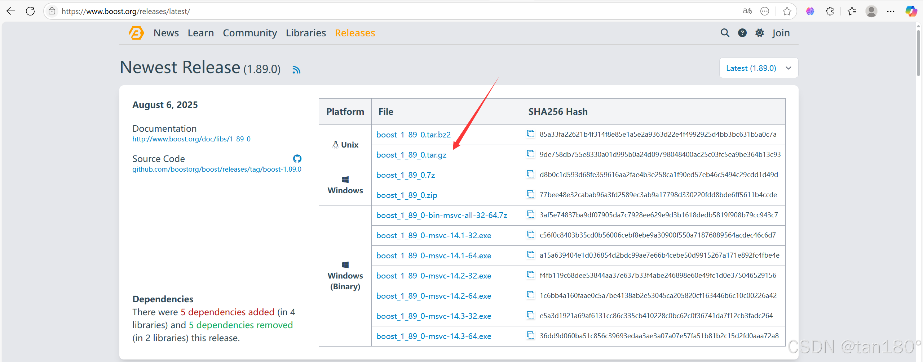Open the browser profile avatar
Image resolution: width=923 pixels, height=362 pixels.
point(871,11)
